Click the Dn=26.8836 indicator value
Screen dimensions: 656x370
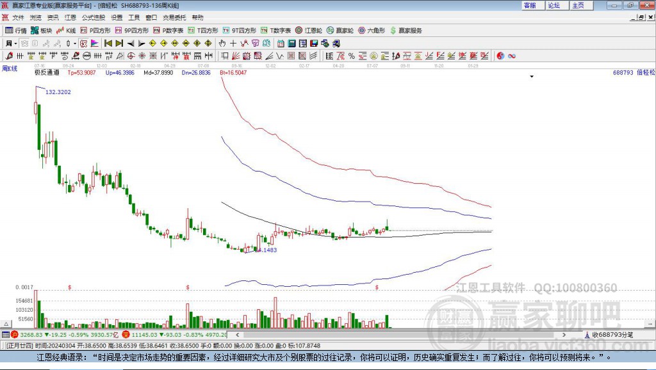[196, 73]
